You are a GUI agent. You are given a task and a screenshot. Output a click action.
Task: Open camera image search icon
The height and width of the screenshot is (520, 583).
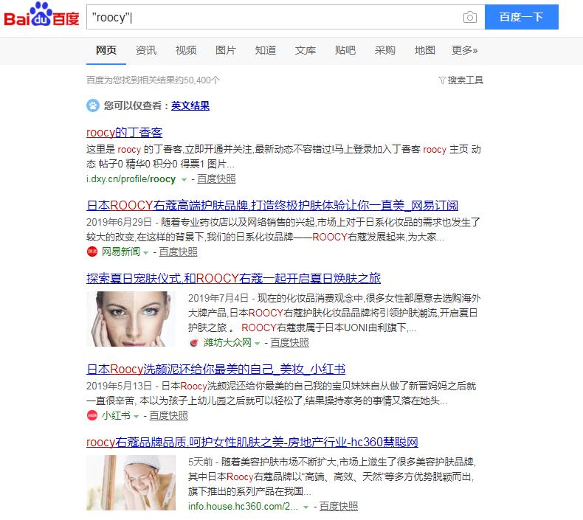click(470, 17)
